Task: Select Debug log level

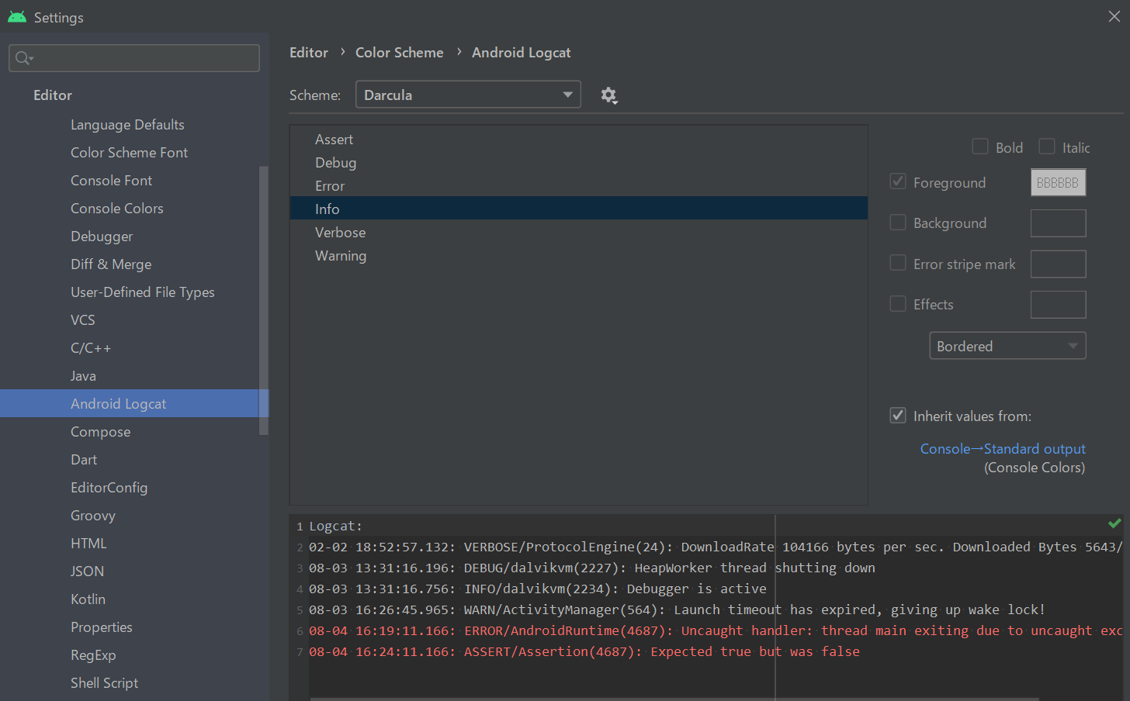Action: click(x=578, y=163)
